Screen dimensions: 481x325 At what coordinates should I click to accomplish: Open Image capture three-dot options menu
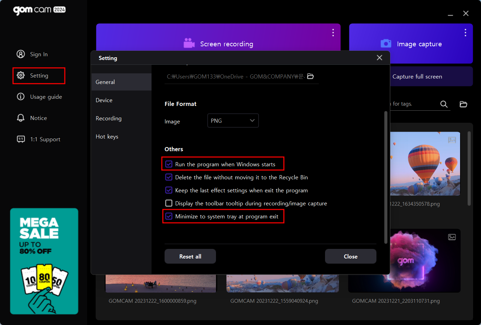tap(465, 33)
